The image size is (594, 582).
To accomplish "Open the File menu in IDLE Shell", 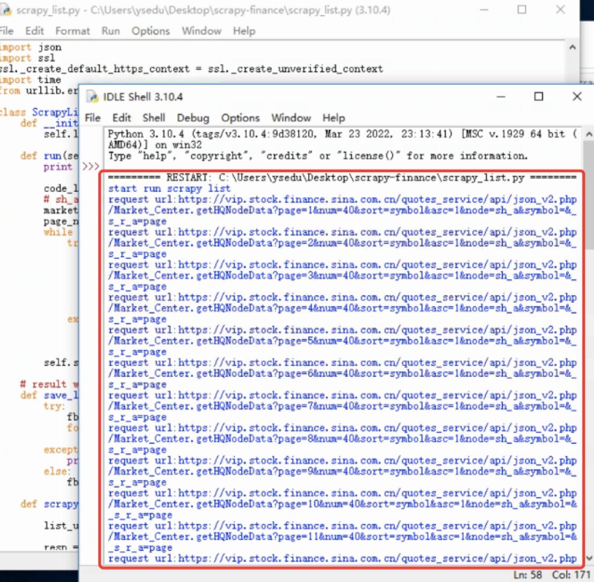I will (92, 118).
